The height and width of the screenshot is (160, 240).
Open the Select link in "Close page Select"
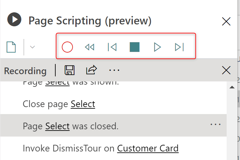click(83, 104)
